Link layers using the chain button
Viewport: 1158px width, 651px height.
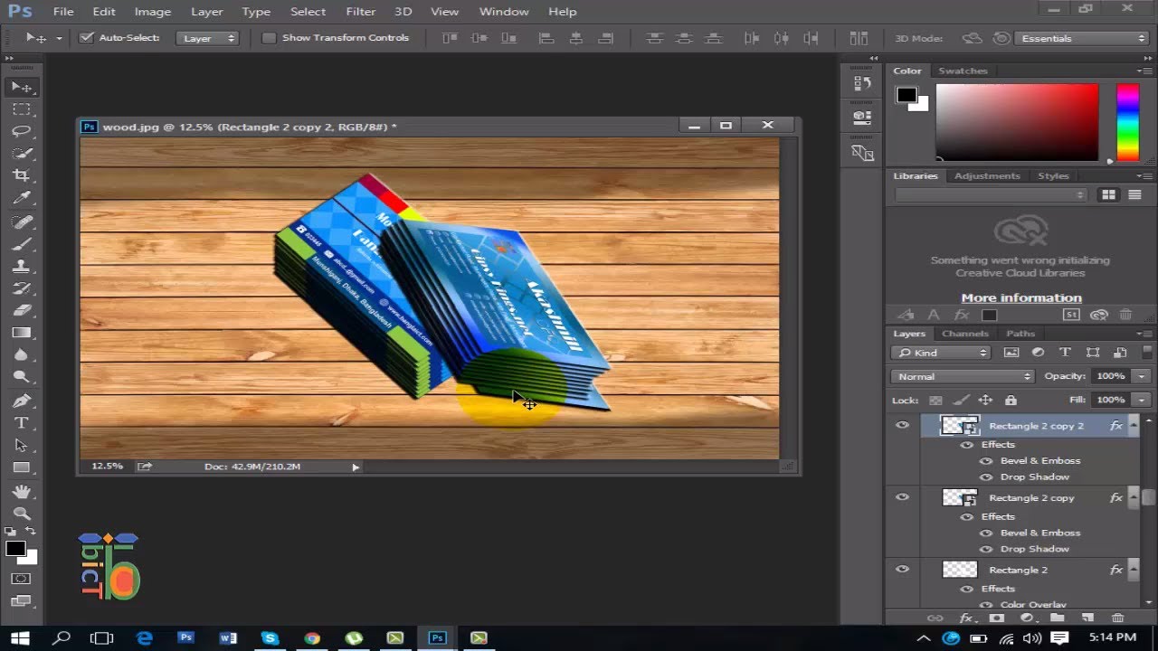pos(935,618)
